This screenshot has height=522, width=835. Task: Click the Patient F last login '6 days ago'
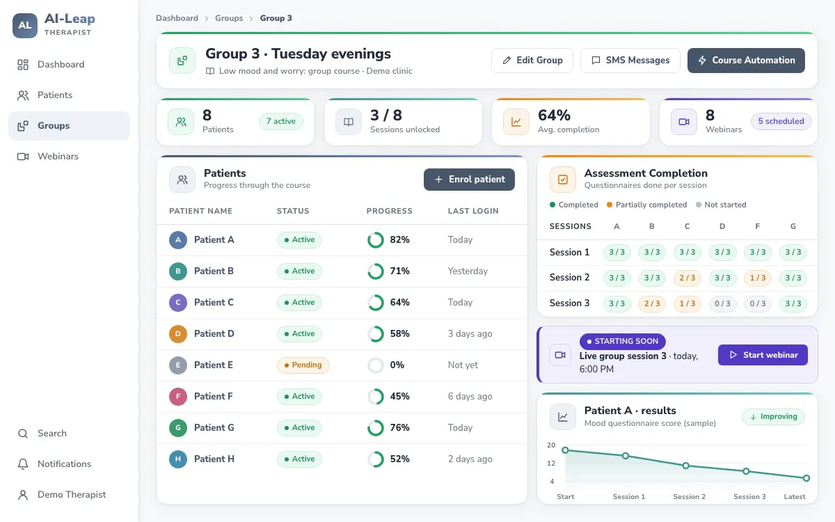[x=470, y=397]
